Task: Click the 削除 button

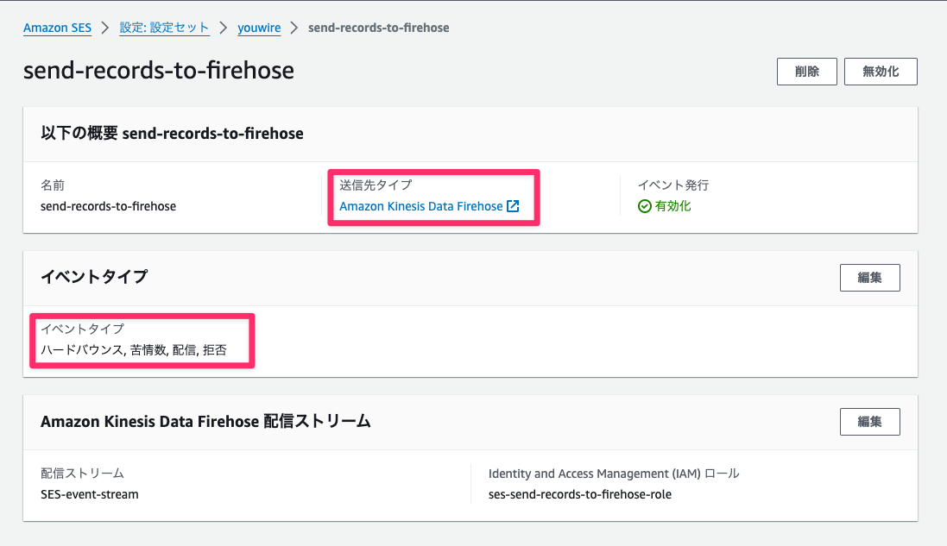Action: [x=807, y=72]
